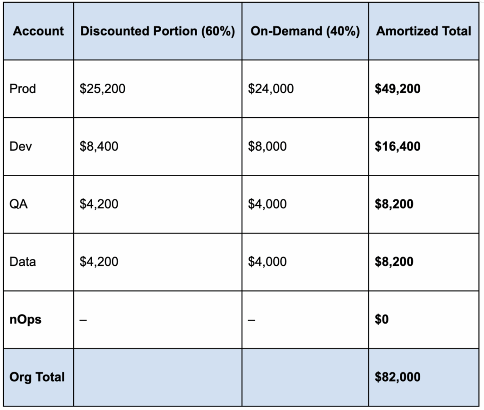Click the Dev account row label
Image resolution: width=484 pixels, height=410 pixels.
[20, 146]
